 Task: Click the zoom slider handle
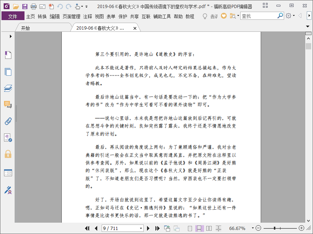275,228
